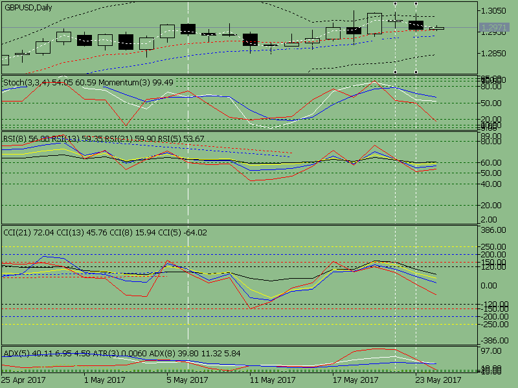Viewport: 518px width, 388px height.
Task: Click the 50.00 level in Stoch panel scale
Action: point(491,103)
